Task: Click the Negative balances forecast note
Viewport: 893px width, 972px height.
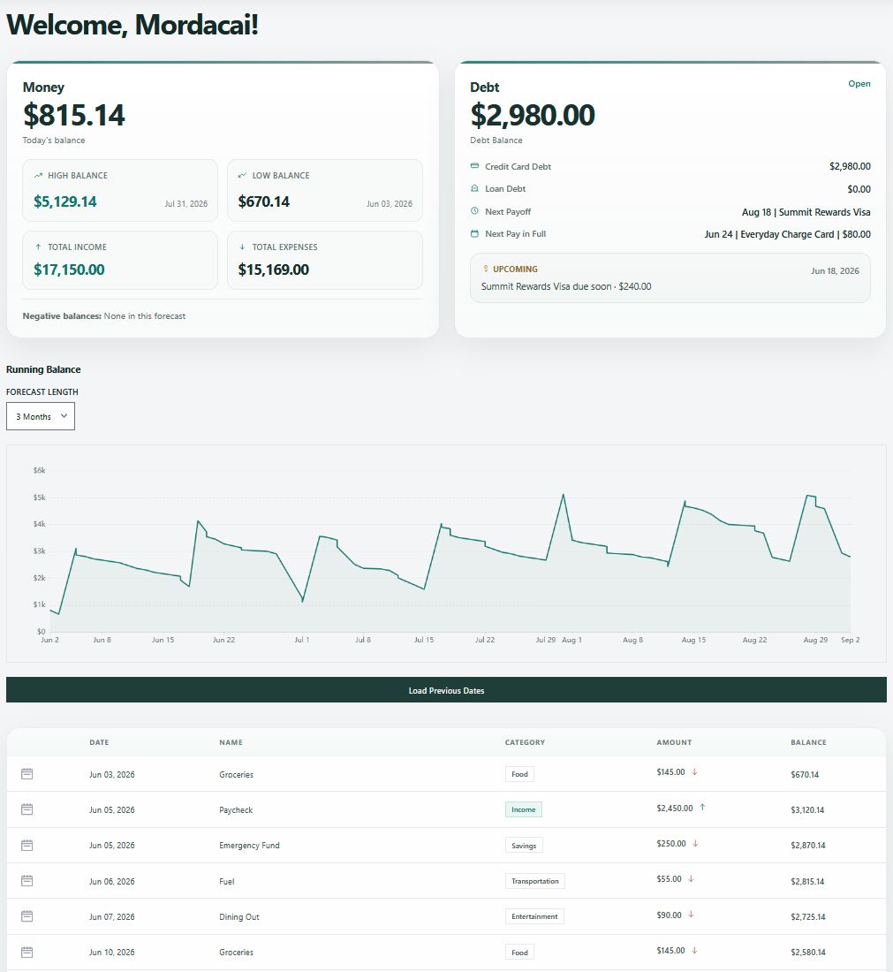Action: point(104,316)
